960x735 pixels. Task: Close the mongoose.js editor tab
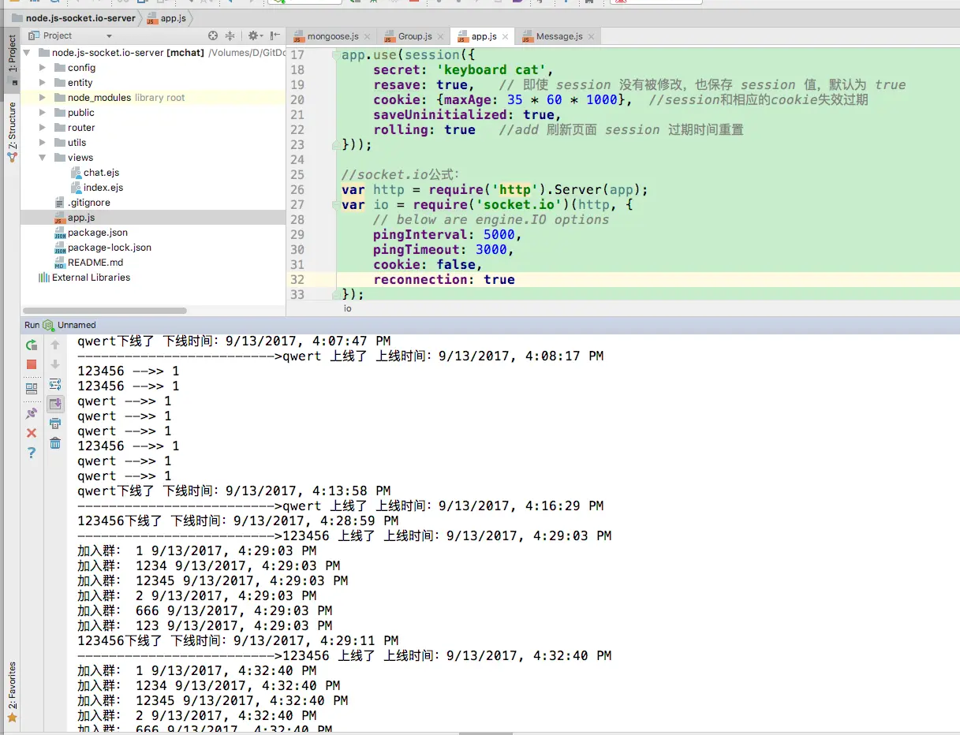(x=367, y=37)
